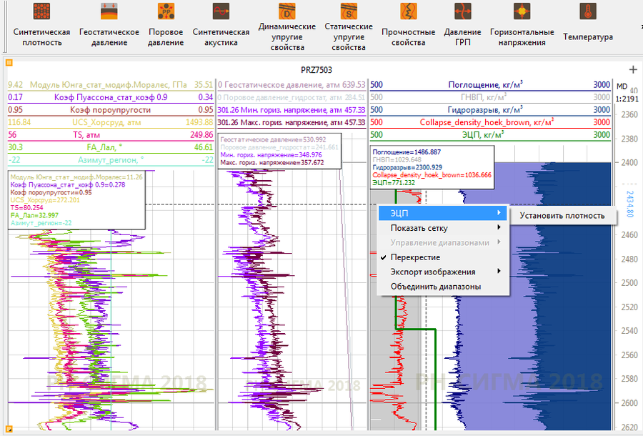
Task: Select Объединить диапазоны menu entry
Action: tap(435, 287)
